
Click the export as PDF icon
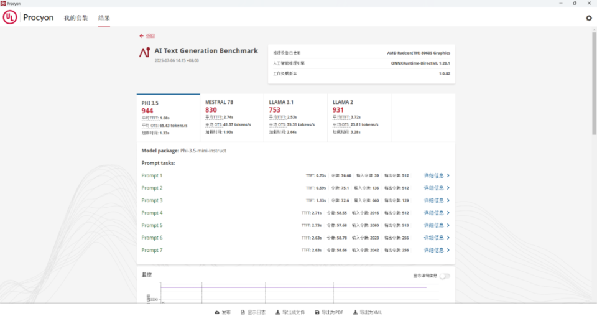[x=317, y=312]
